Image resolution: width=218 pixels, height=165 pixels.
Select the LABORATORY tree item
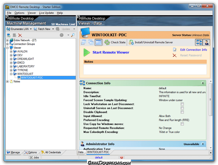pos(26,66)
